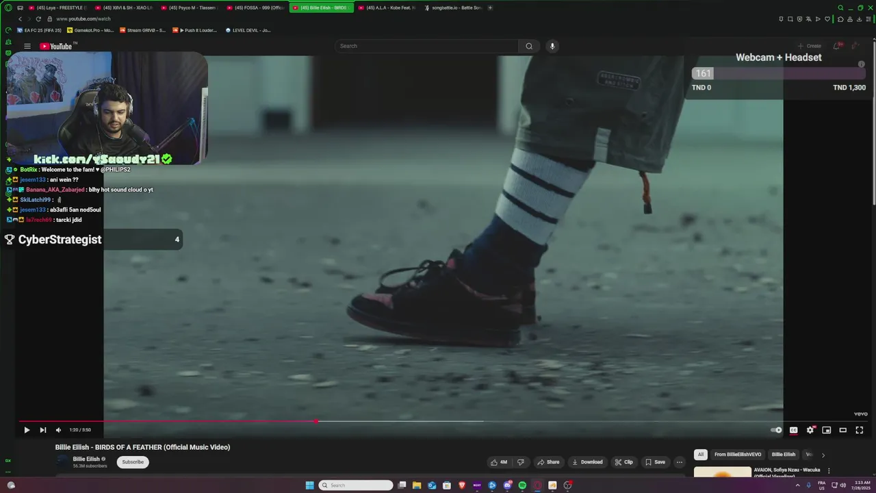Focus the YouTube search field
This screenshot has height=493, width=876.
point(426,46)
